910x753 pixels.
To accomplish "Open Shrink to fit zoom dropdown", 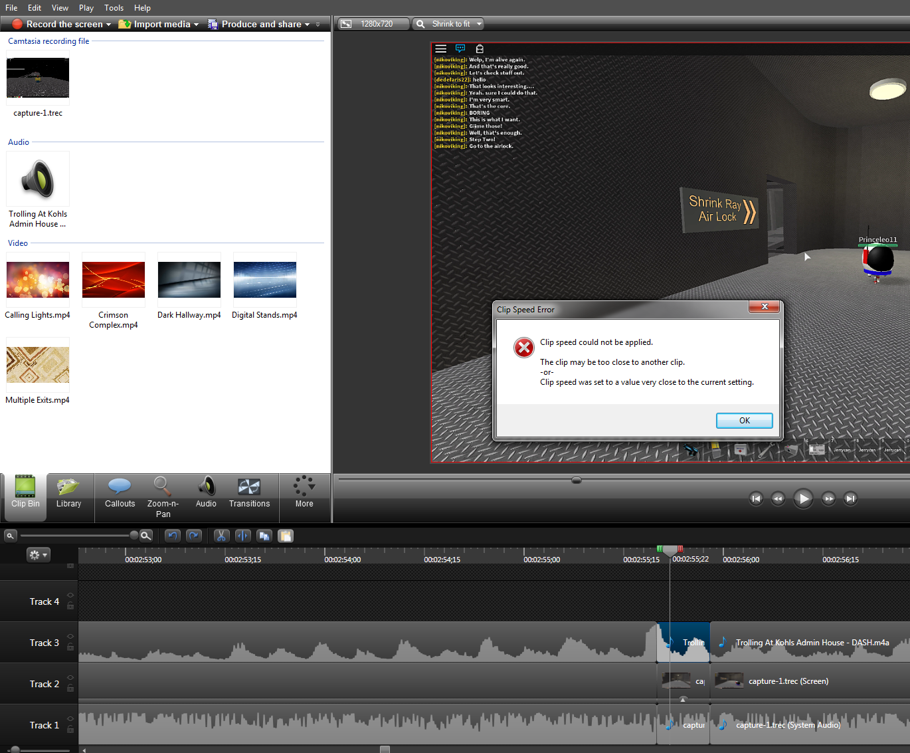I will [x=448, y=24].
